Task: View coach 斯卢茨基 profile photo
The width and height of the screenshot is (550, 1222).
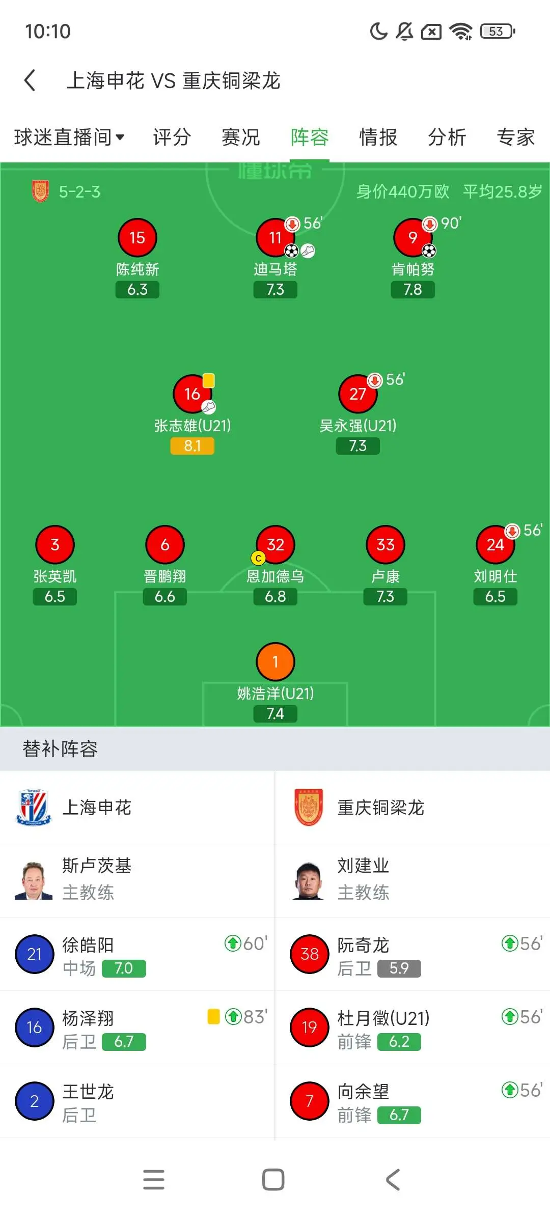Action: 34,881
